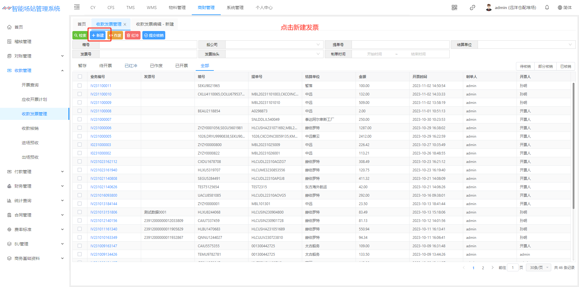Click the admin user avatar
Image resolution: width=579 pixels, height=287 pixels.
click(x=489, y=8)
